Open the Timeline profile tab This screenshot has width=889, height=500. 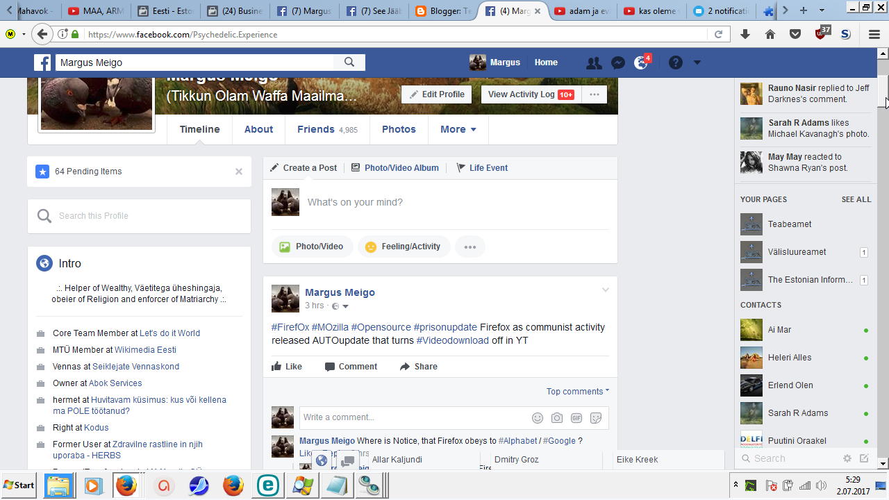tap(199, 129)
